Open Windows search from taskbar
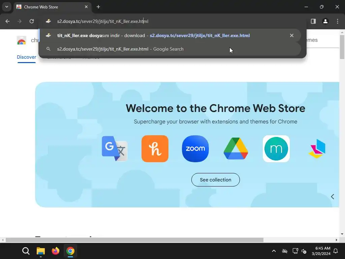Screen dimensions: 345x259 26,251
